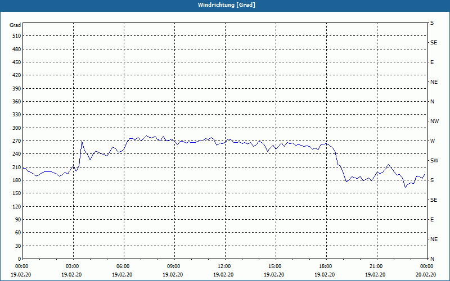Click the 180 y-axis tick label

click(17, 180)
